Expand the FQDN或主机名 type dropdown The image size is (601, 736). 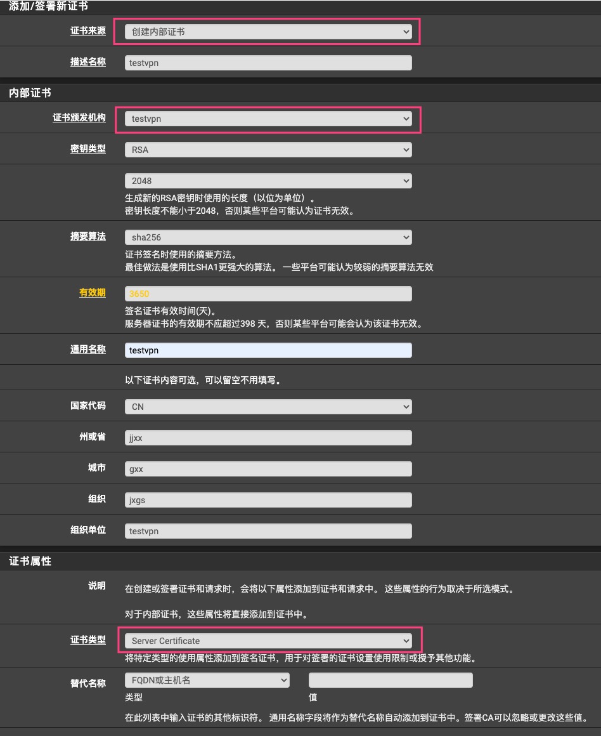pos(207,680)
